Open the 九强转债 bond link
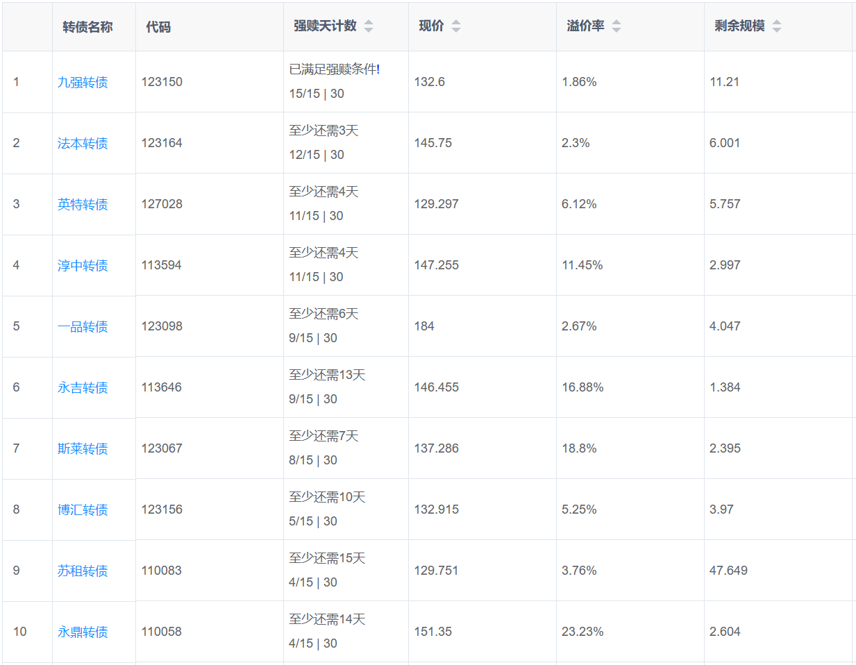The height and width of the screenshot is (665, 856). tap(83, 83)
